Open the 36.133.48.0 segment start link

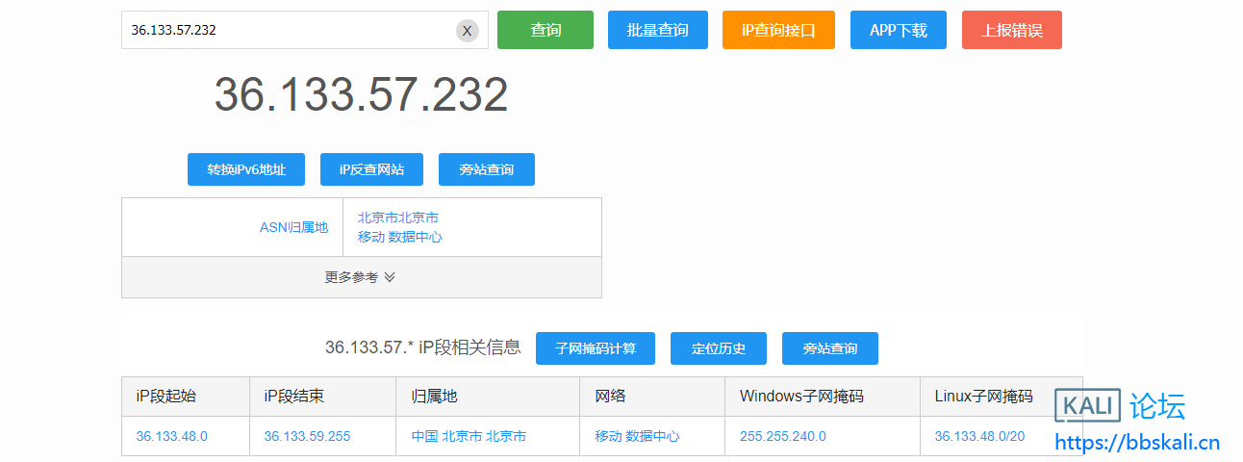171,436
